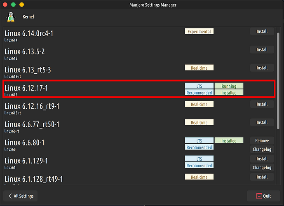284x206 pixels.
Task: Click Recommended badge of Linux 6.12.17-1
Action: (x=199, y=93)
